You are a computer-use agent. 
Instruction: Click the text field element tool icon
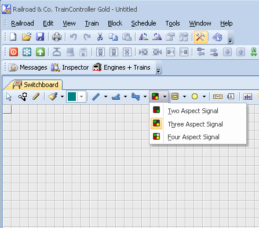coord(231,96)
